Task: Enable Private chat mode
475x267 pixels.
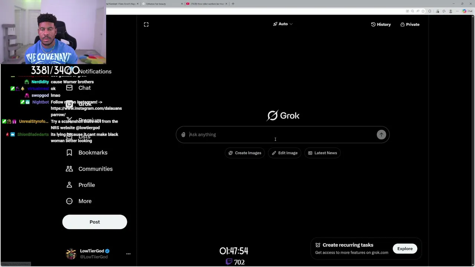Action: click(x=410, y=24)
